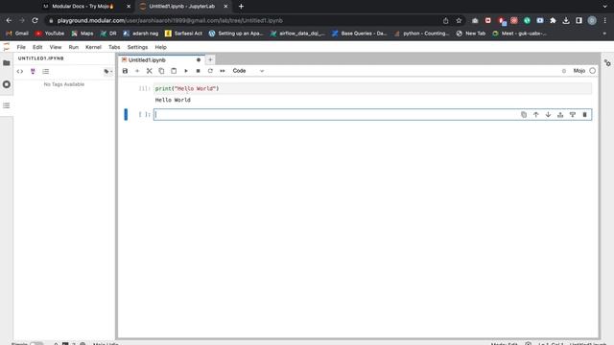Insert a cell above the active cell
Image resolution: width=614 pixels, height=345 pixels.
coord(560,115)
